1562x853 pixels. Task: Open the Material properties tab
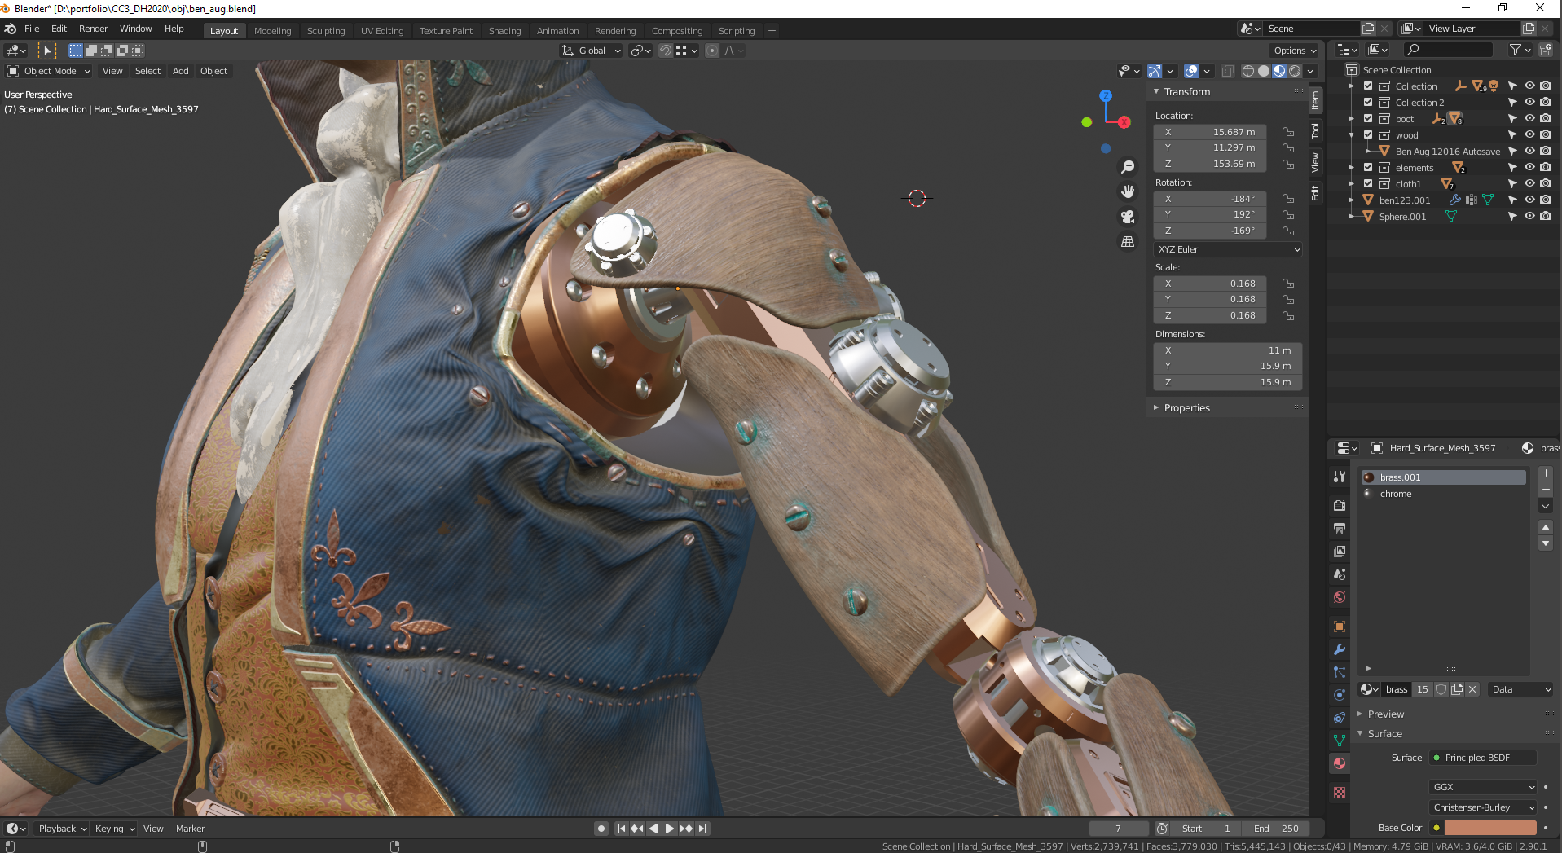1340,763
